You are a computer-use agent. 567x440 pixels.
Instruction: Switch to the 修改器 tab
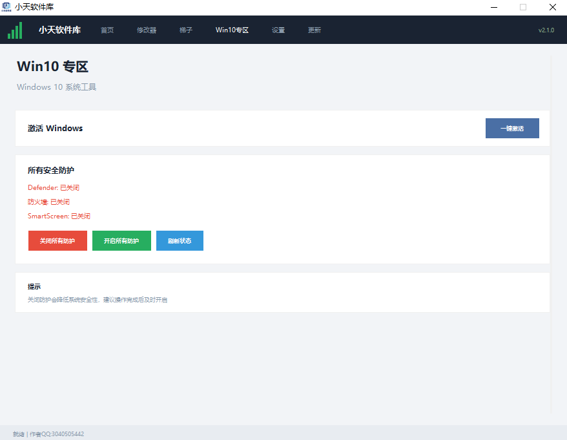(147, 30)
